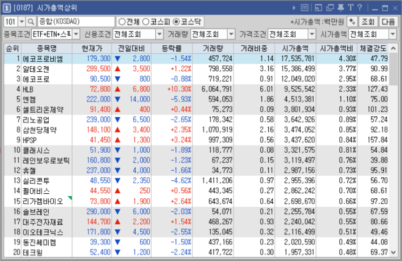The width and height of the screenshot is (402, 261).
Task: Click the 'm' boxed icon in title bar
Action: [305, 8]
